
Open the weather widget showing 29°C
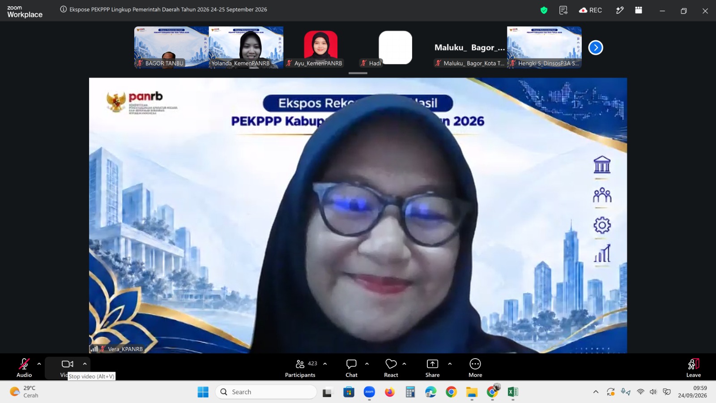25,392
